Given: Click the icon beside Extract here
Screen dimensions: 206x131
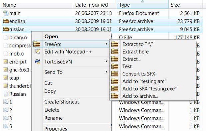Looking at the screenshot, I should (115, 52).
